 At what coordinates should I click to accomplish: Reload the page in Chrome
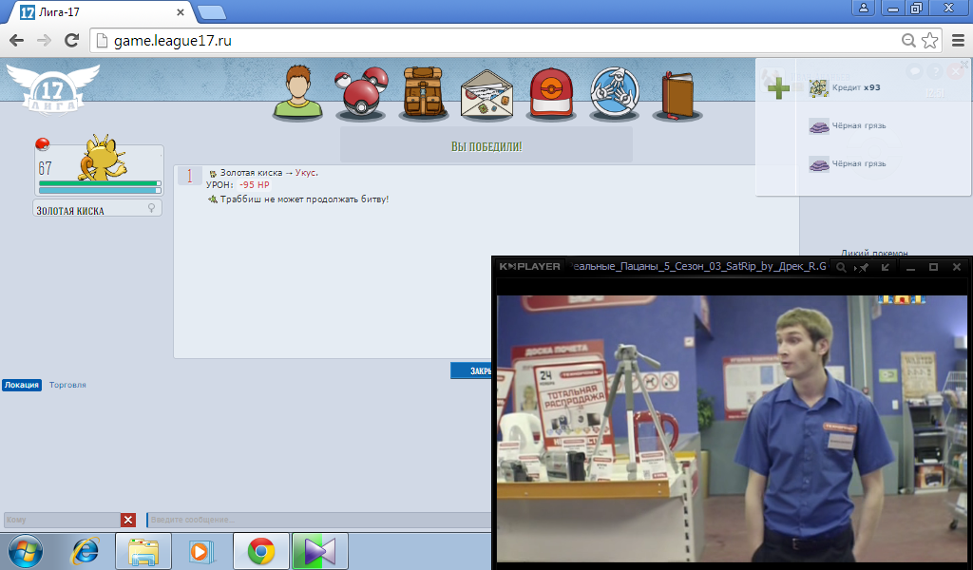point(71,40)
